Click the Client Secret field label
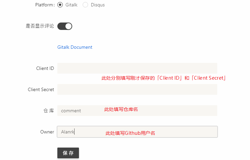250x160 pixels. 41,89
